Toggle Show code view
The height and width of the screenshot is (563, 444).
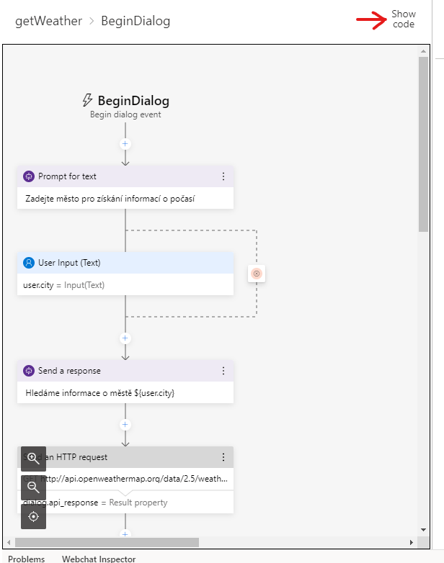tap(404, 19)
